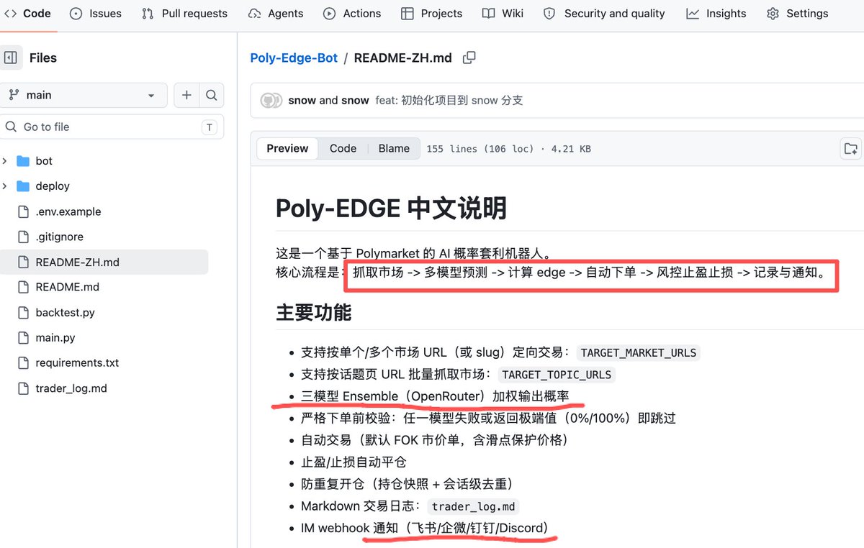864x548 pixels.
Task: Click the bot folder icon
Action: point(22,160)
